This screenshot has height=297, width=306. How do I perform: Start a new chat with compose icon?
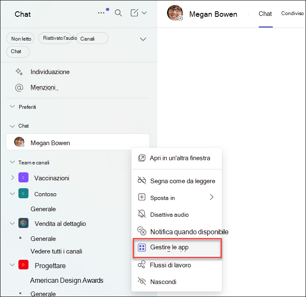(x=134, y=13)
